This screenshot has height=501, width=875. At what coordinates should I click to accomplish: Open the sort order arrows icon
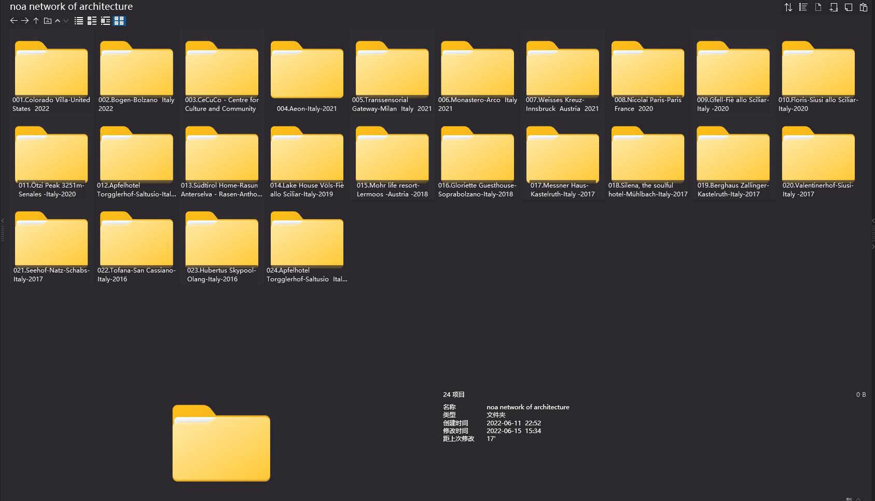(788, 7)
